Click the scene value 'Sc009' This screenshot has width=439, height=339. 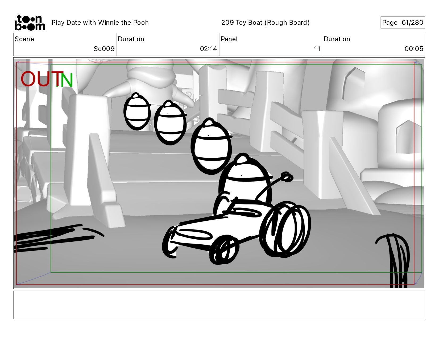click(104, 49)
